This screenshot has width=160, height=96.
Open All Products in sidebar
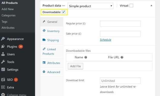click(x=10, y=3)
